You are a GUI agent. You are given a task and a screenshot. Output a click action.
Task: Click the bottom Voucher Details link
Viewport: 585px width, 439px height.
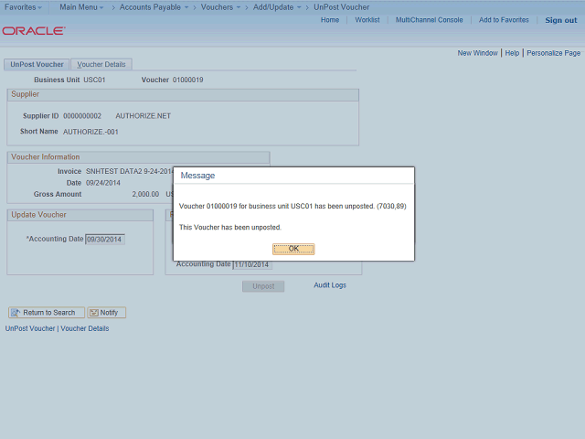point(85,328)
